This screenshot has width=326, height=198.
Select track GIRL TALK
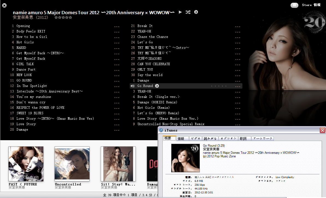[25, 64]
